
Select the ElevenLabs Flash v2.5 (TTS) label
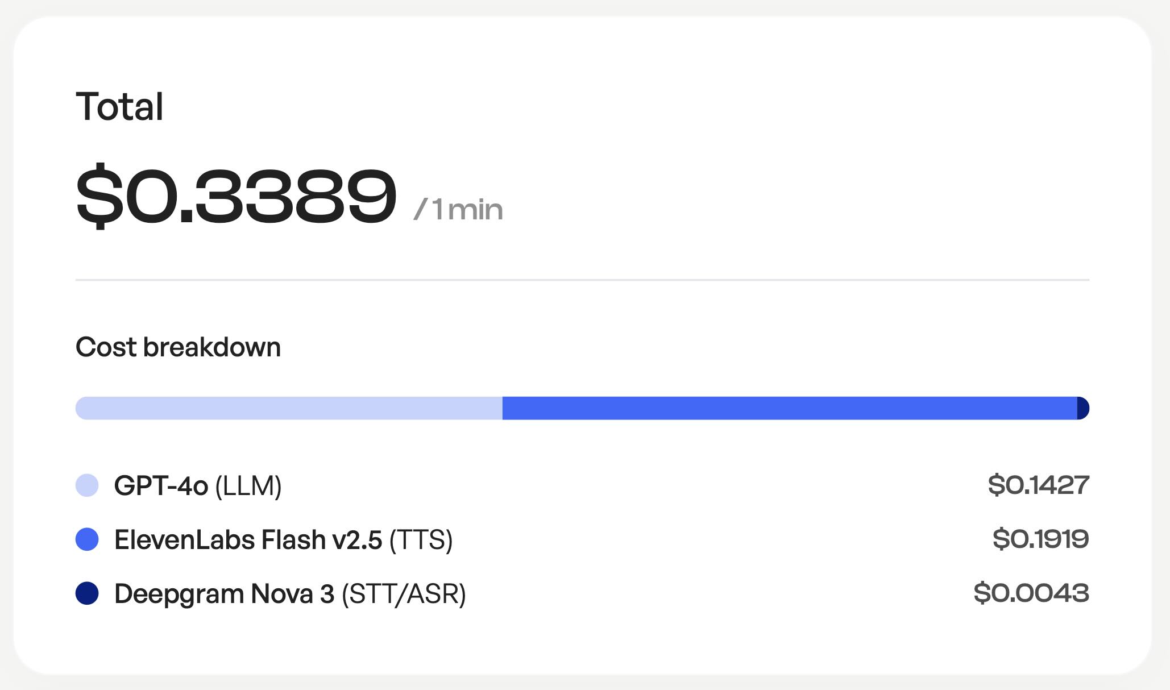284,540
